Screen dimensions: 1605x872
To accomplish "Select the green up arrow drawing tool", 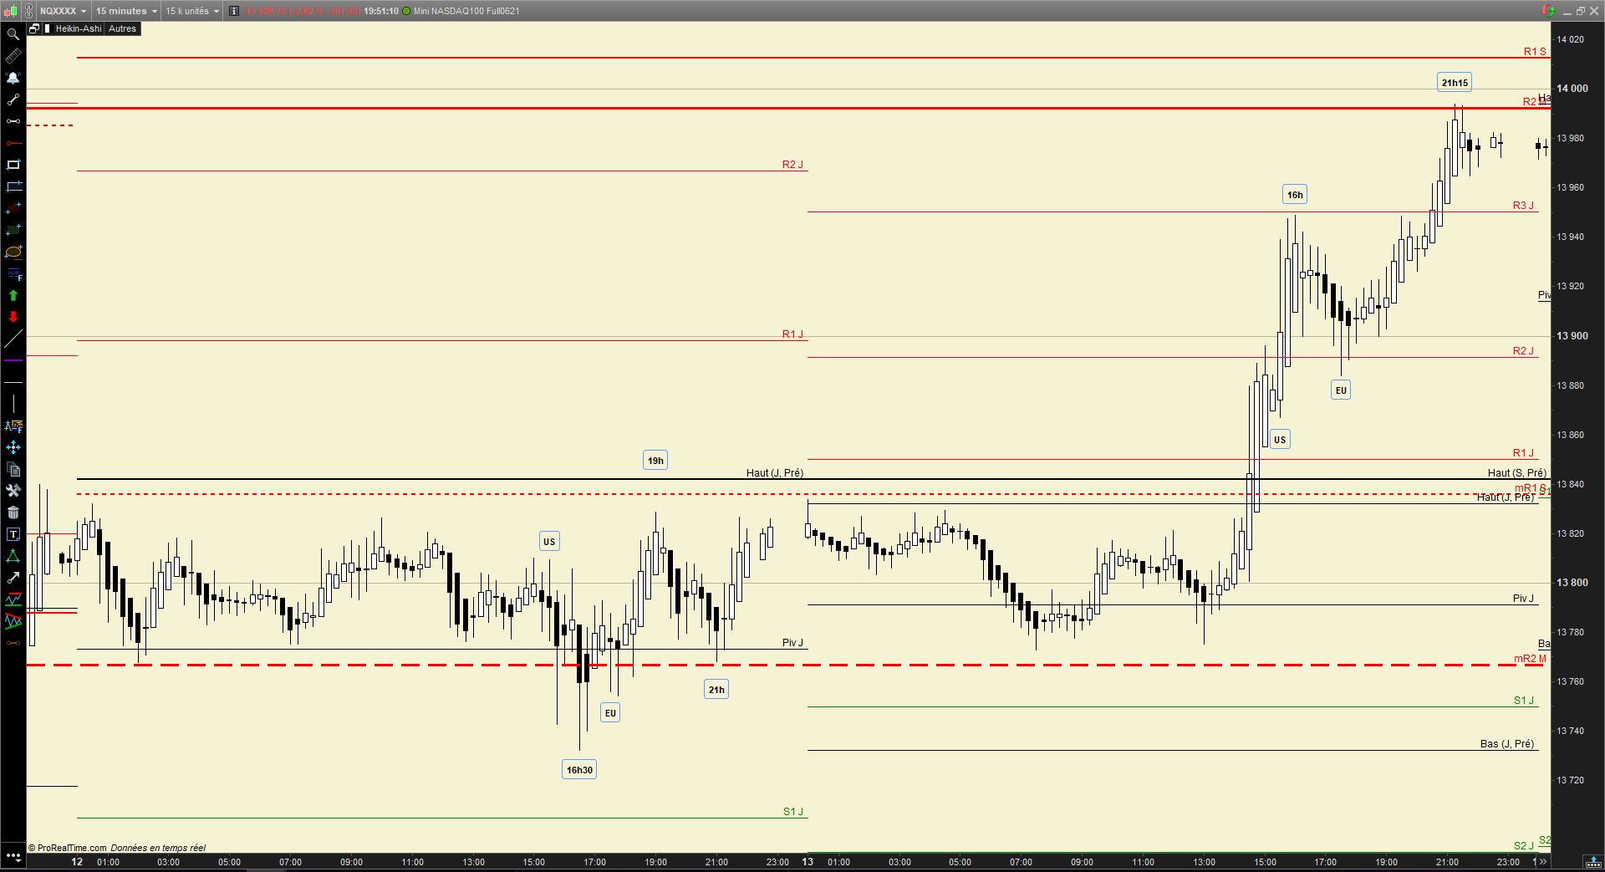I will (13, 295).
